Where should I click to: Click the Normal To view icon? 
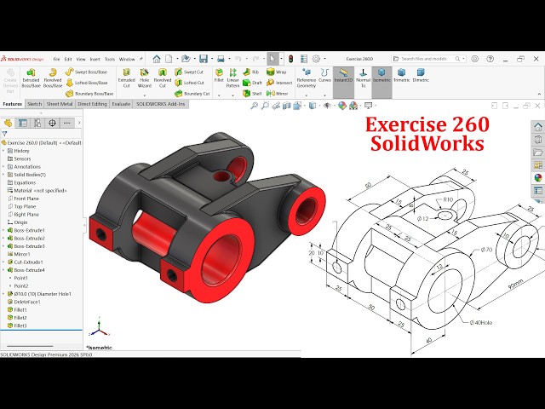point(364,78)
